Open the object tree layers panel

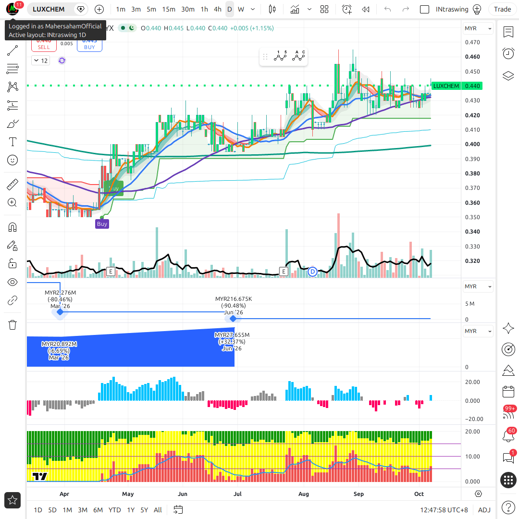point(508,76)
